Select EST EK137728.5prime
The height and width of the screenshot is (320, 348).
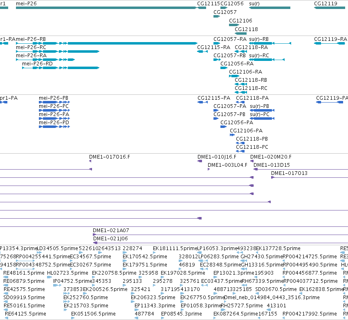[x=278, y=248]
